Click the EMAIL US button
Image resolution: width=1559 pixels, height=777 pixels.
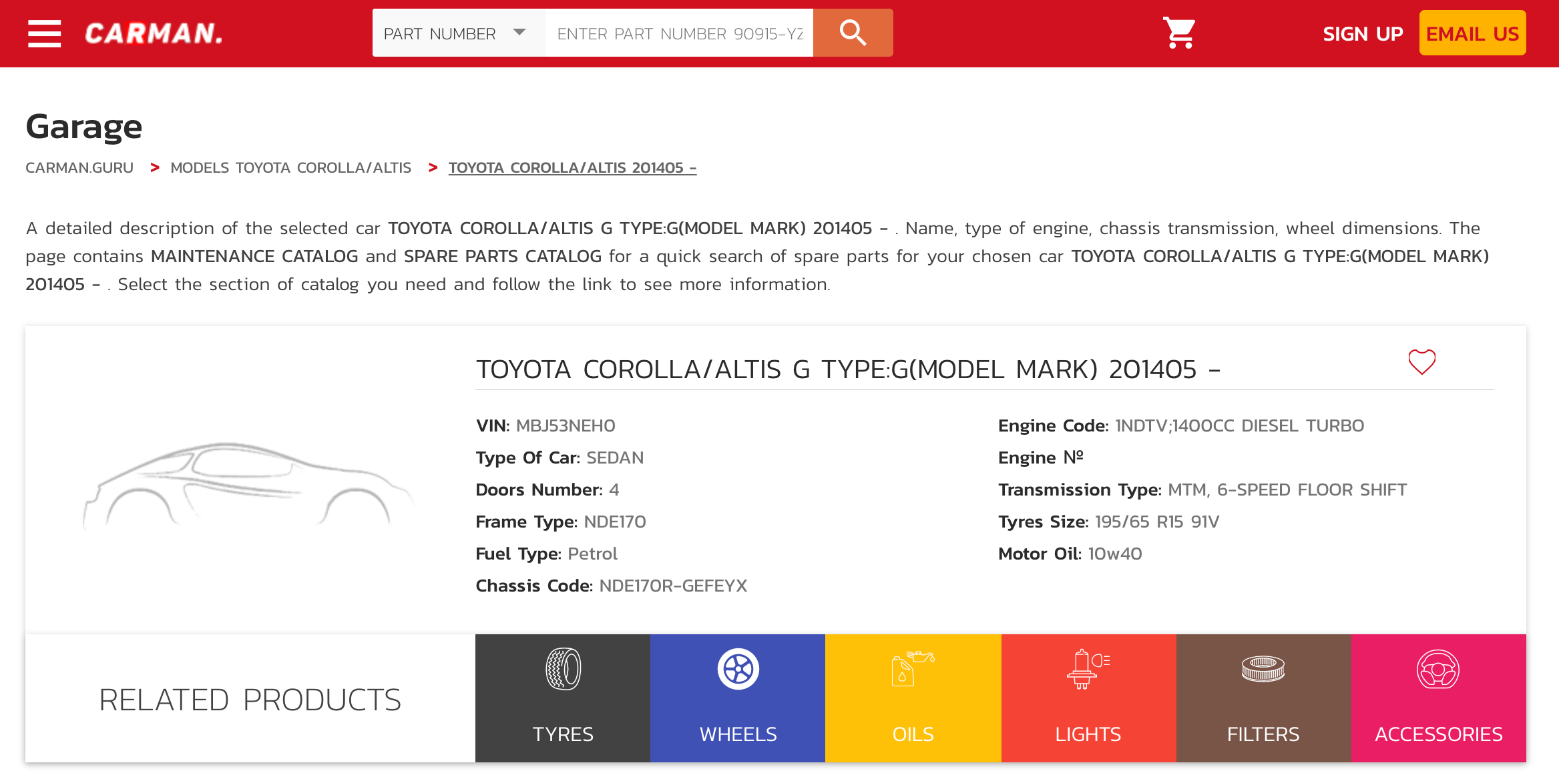click(1472, 33)
